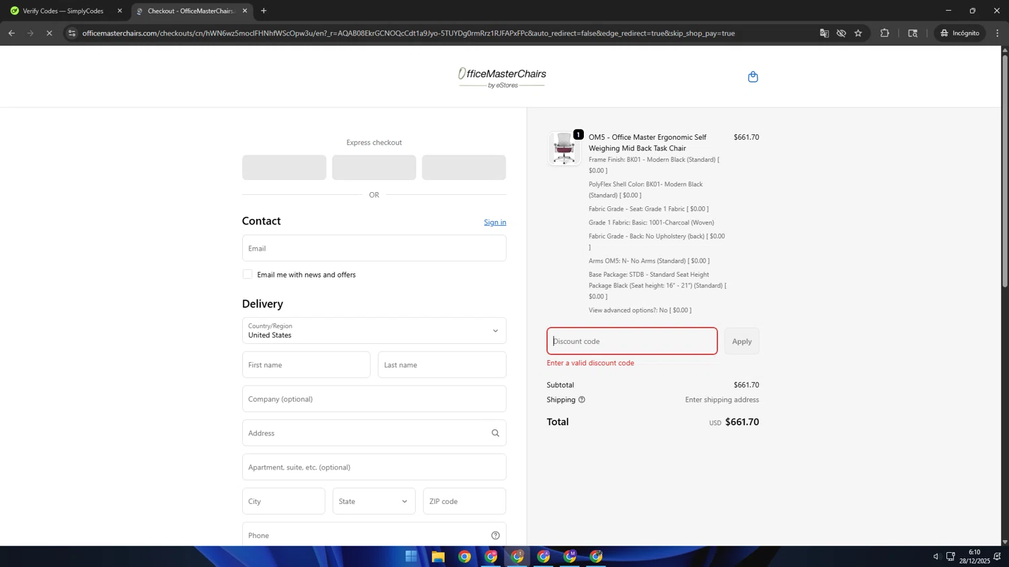Click the OM5 Office Master product title
Viewport: 1009px width, 567px height.
(x=648, y=142)
